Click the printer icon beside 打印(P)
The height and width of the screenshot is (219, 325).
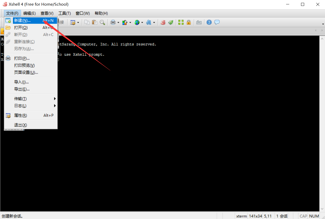click(x=8, y=58)
